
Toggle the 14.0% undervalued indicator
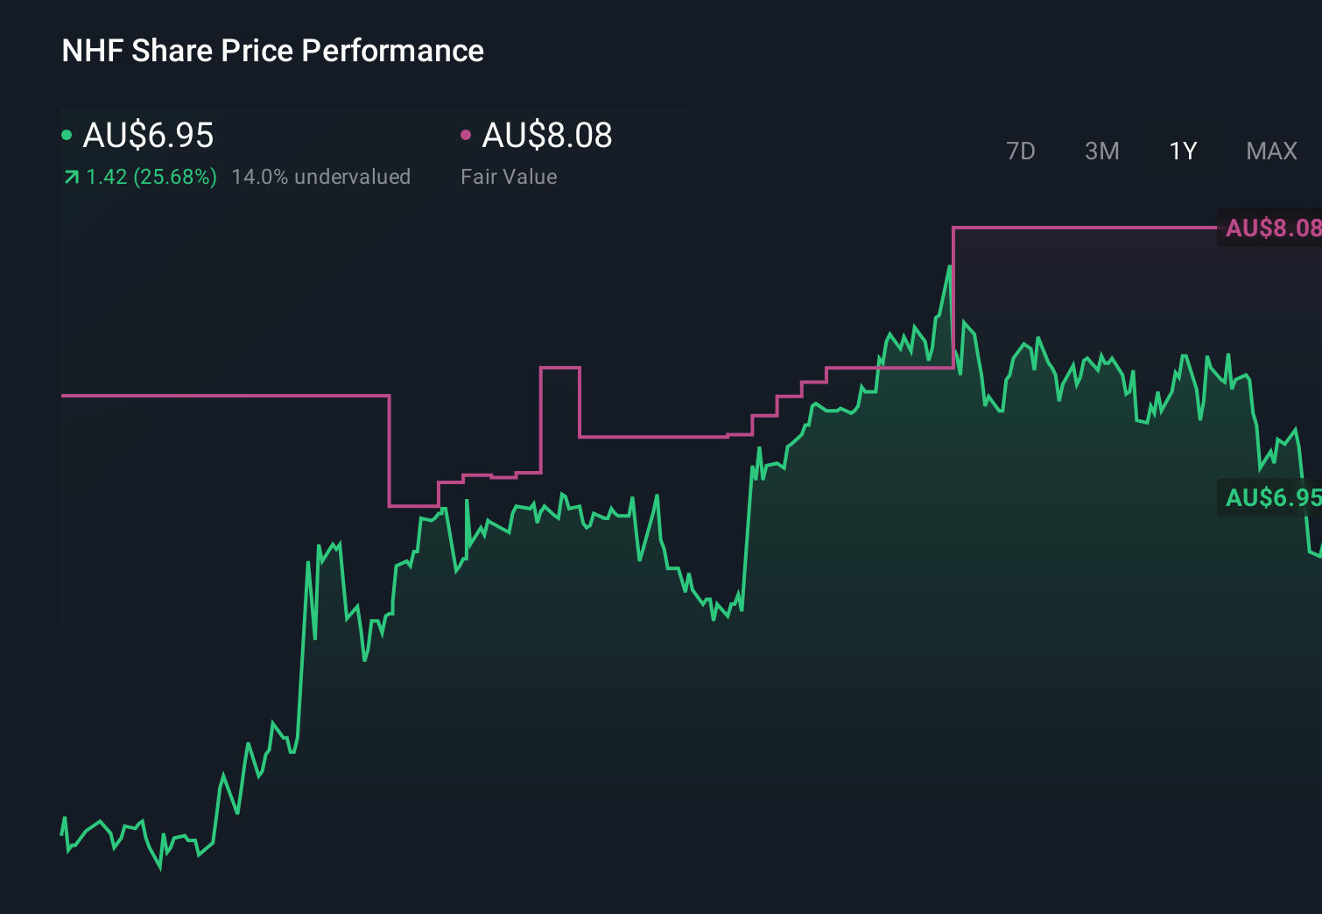tap(320, 177)
